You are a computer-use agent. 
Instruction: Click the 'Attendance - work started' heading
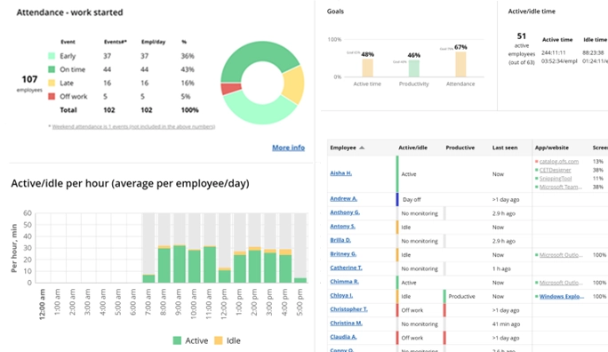pyautogui.click(x=70, y=12)
